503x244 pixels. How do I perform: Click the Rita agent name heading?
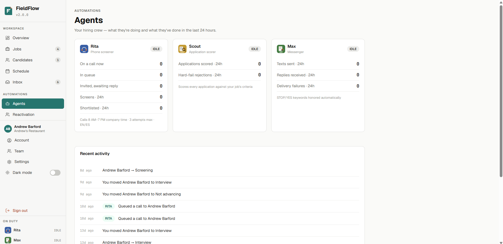coord(94,46)
